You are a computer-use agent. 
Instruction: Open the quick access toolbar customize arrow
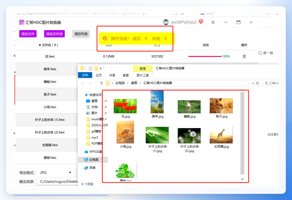(101, 69)
